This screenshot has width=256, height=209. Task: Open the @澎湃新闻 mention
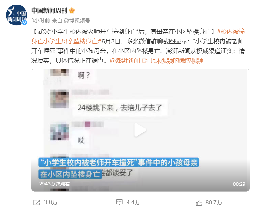click(125, 61)
